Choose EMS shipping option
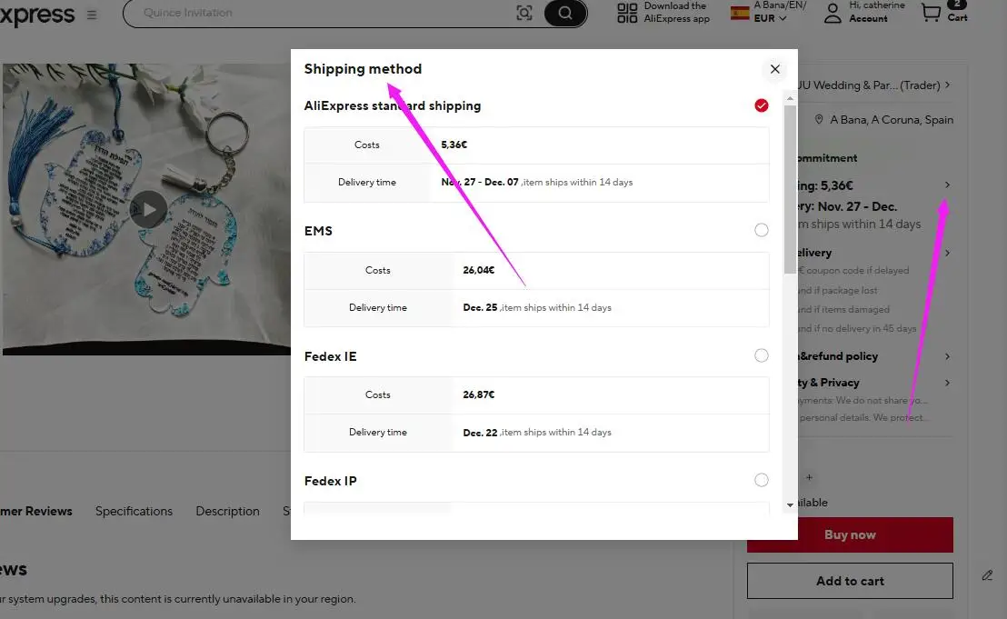 tap(761, 230)
